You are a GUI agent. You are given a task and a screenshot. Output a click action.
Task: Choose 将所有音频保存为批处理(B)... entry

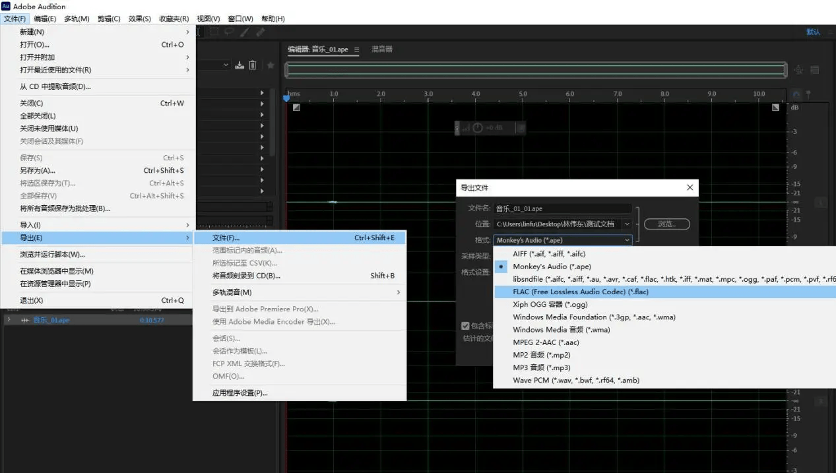point(98,208)
